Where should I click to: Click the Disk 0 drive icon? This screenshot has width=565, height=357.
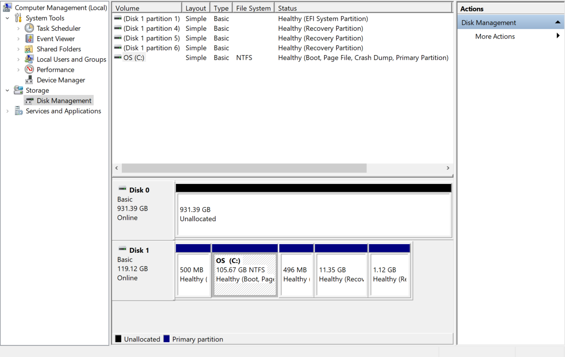click(122, 189)
